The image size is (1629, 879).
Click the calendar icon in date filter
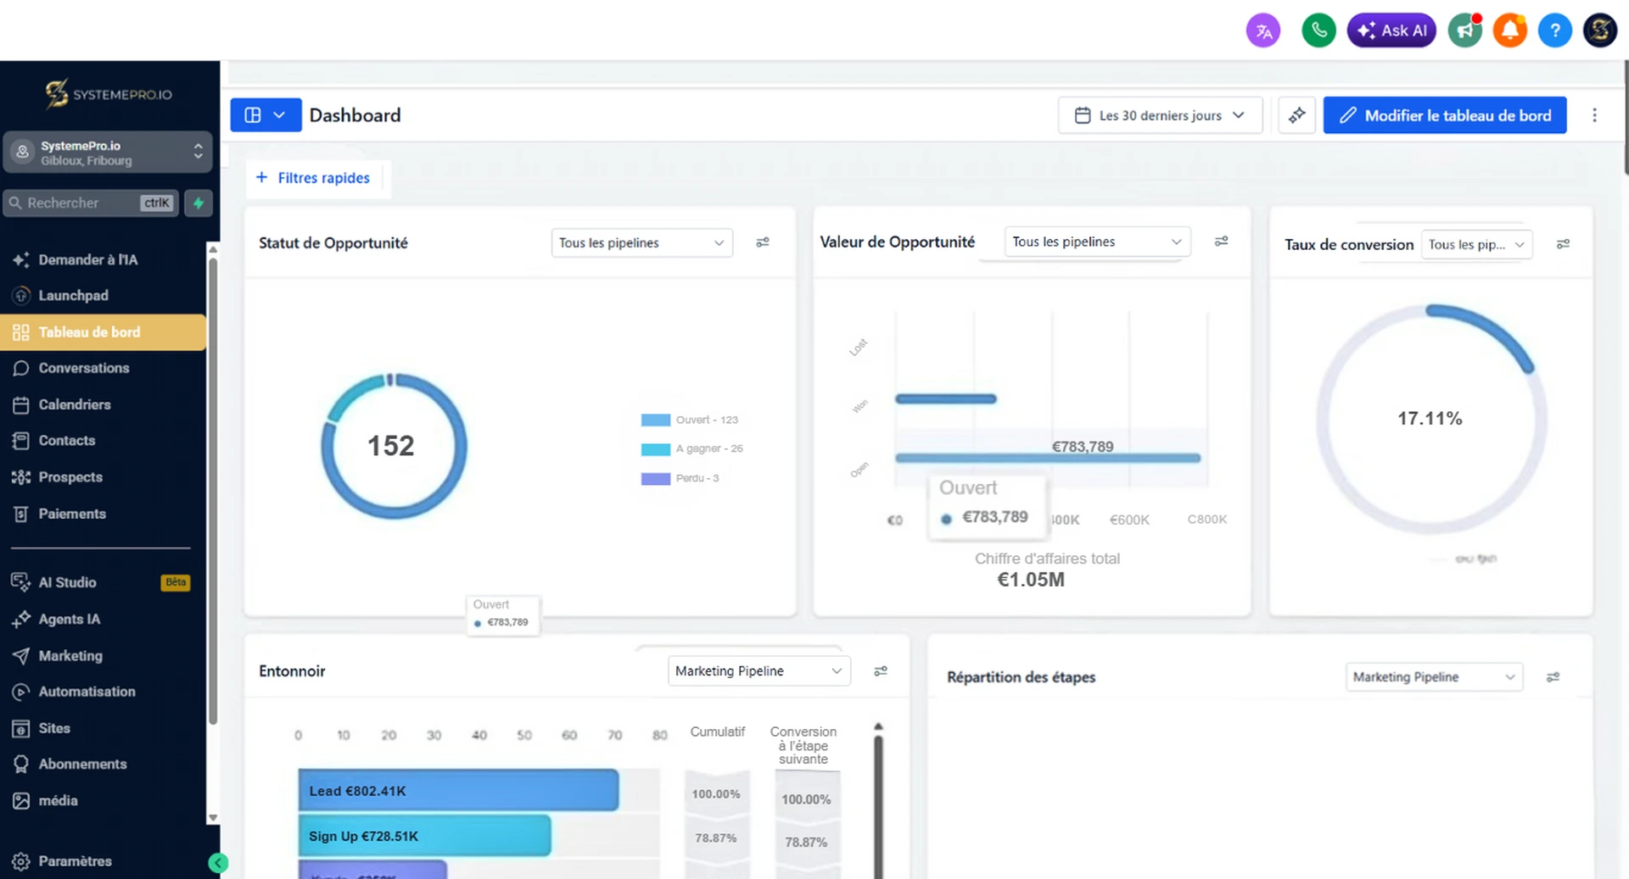pos(1083,115)
